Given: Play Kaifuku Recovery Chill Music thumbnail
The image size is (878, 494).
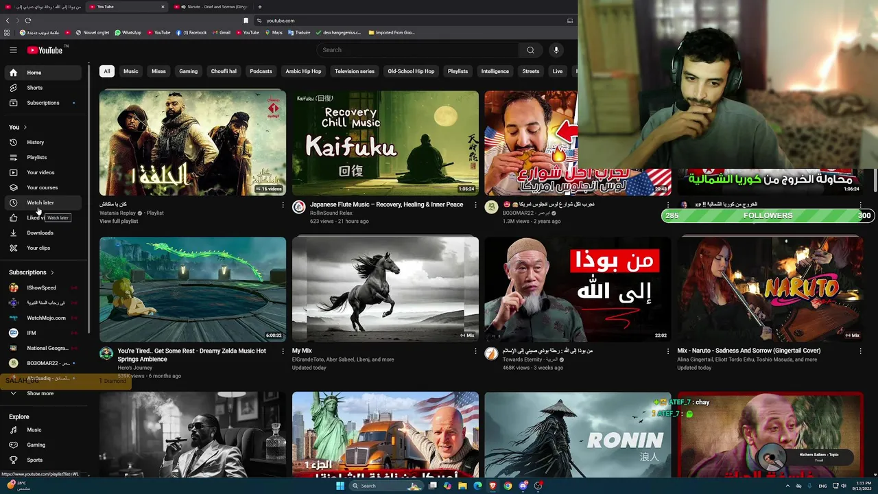Looking at the screenshot, I should pos(385,143).
